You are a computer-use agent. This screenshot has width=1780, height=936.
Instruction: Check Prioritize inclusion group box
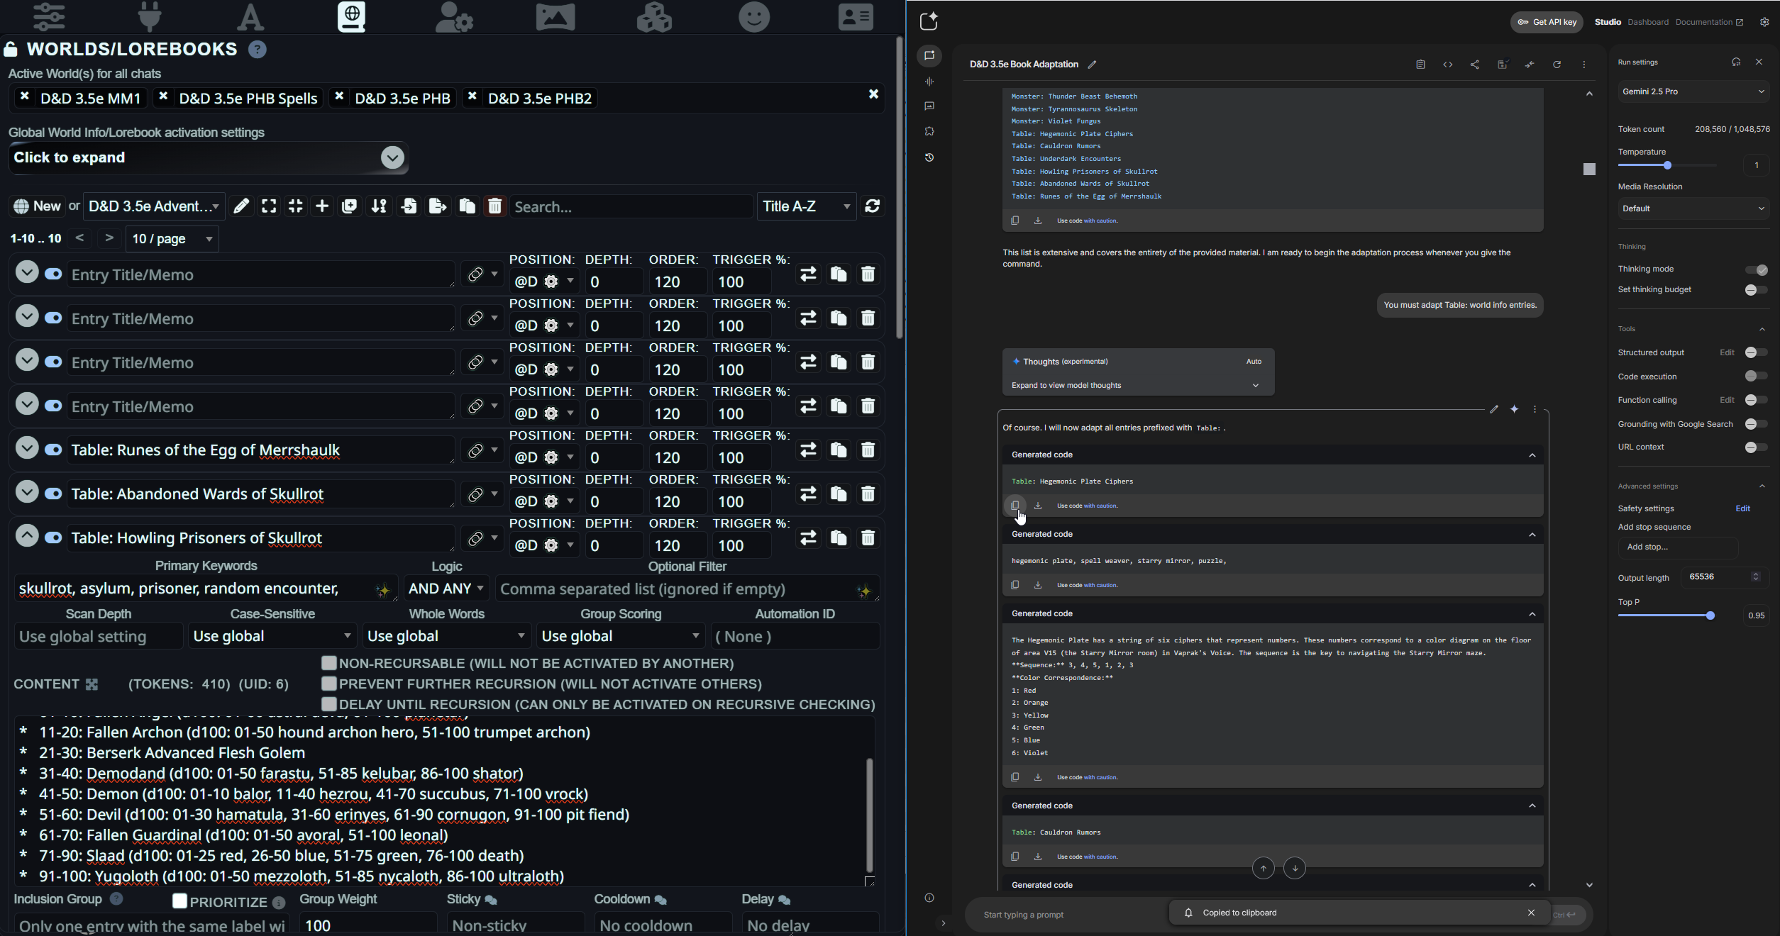pyautogui.click(x=179, y=901)
